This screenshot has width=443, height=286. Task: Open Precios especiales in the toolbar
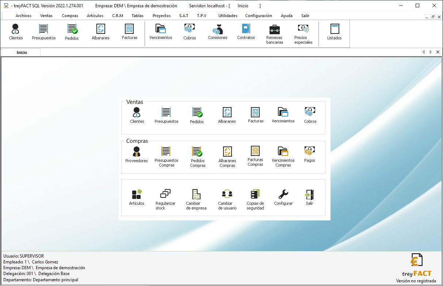(x=303, y=34)
